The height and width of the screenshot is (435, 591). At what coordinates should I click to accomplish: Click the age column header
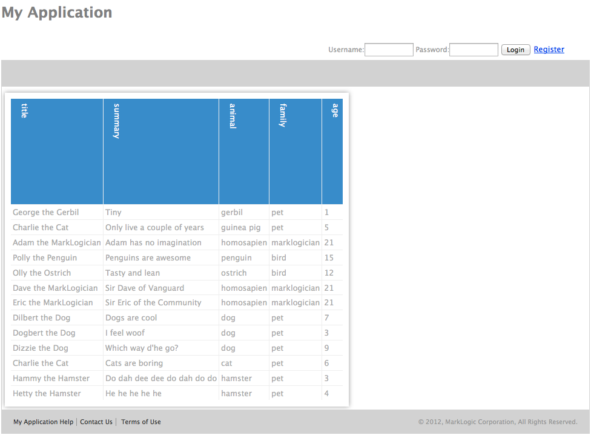(x=332, y=151)
